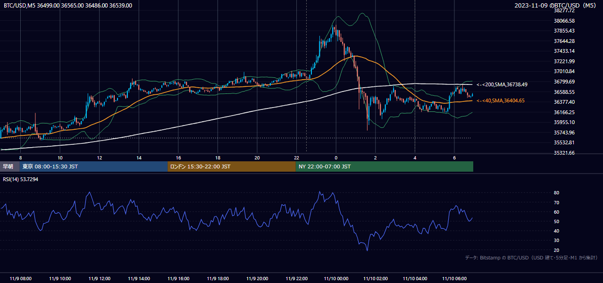Click price level 36799.69 on the axis
The width and height of the screenshot is (603, 283).
[x=564, y=82]
